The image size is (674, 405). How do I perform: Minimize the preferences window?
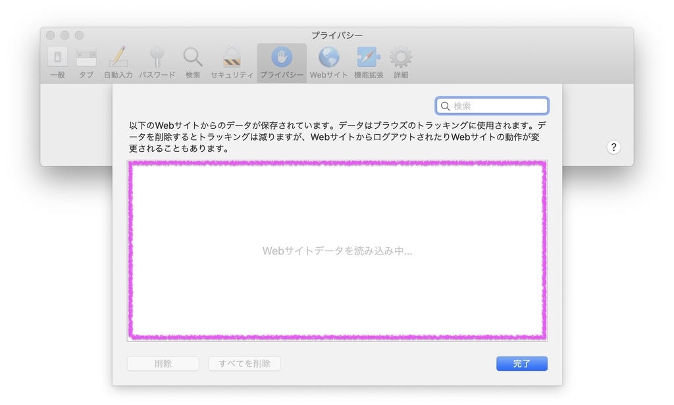[65, 35]
